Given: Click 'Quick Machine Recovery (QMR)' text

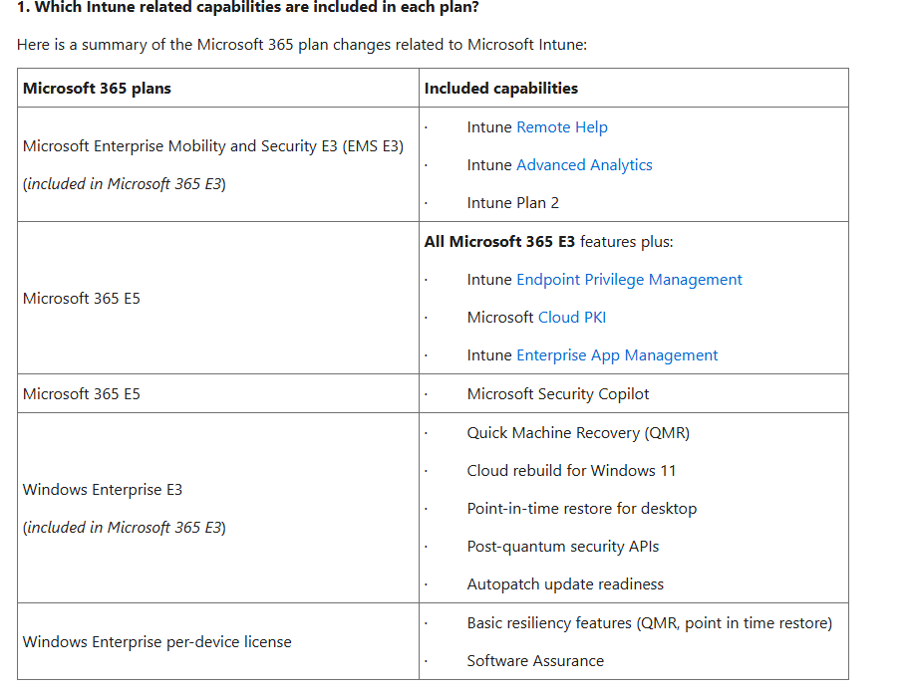Looking at the screenshot, I should coord(577,433).
